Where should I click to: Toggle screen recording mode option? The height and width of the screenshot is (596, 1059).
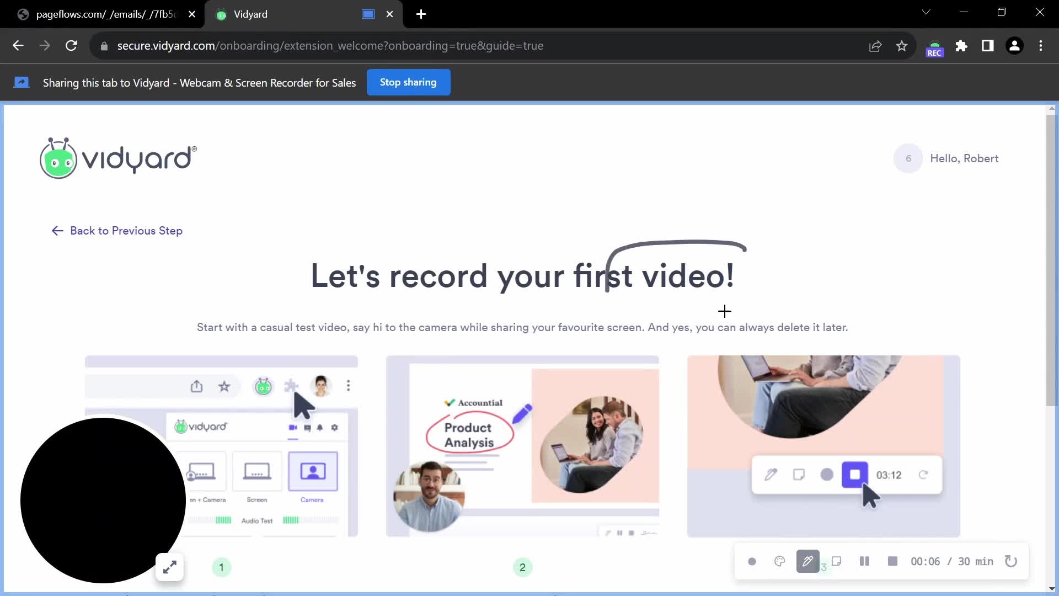[836, 561]
